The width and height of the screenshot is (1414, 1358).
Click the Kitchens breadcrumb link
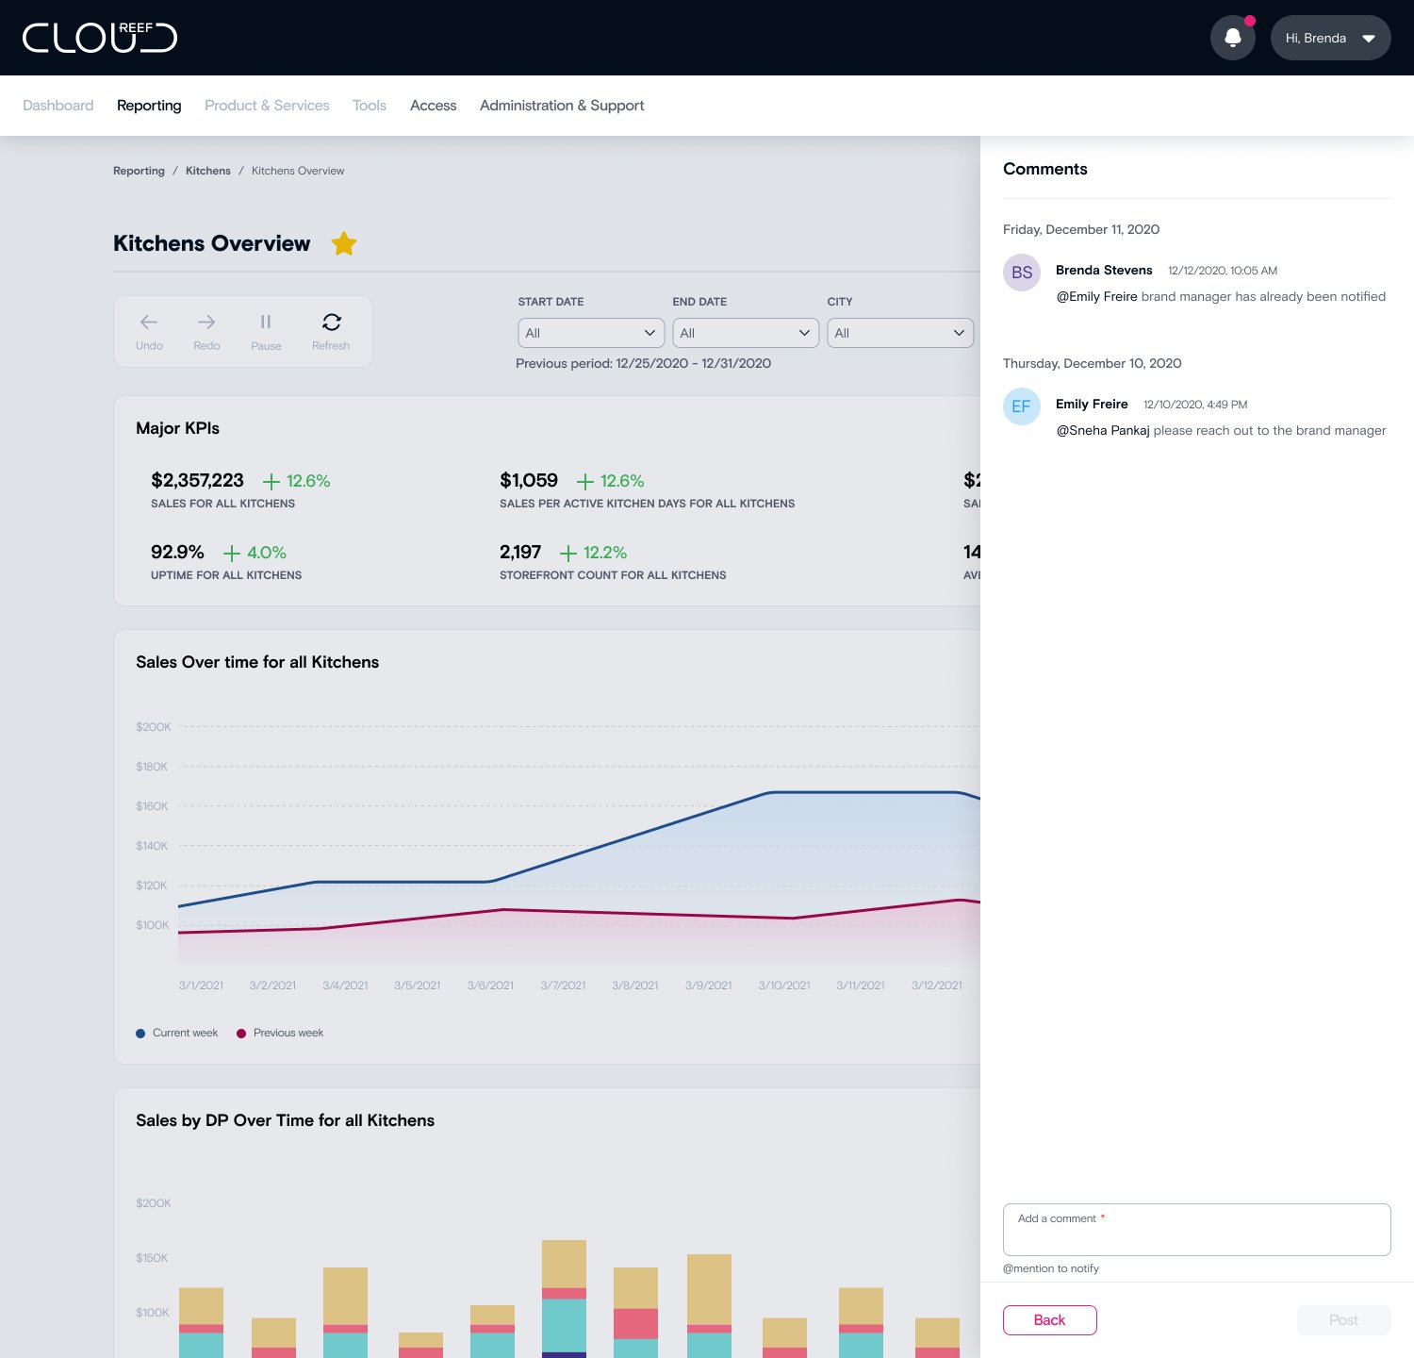tap(208, 171)
